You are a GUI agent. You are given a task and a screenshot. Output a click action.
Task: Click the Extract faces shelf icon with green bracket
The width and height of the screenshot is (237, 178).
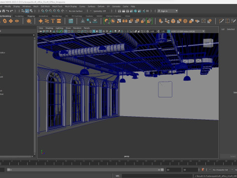149,21
